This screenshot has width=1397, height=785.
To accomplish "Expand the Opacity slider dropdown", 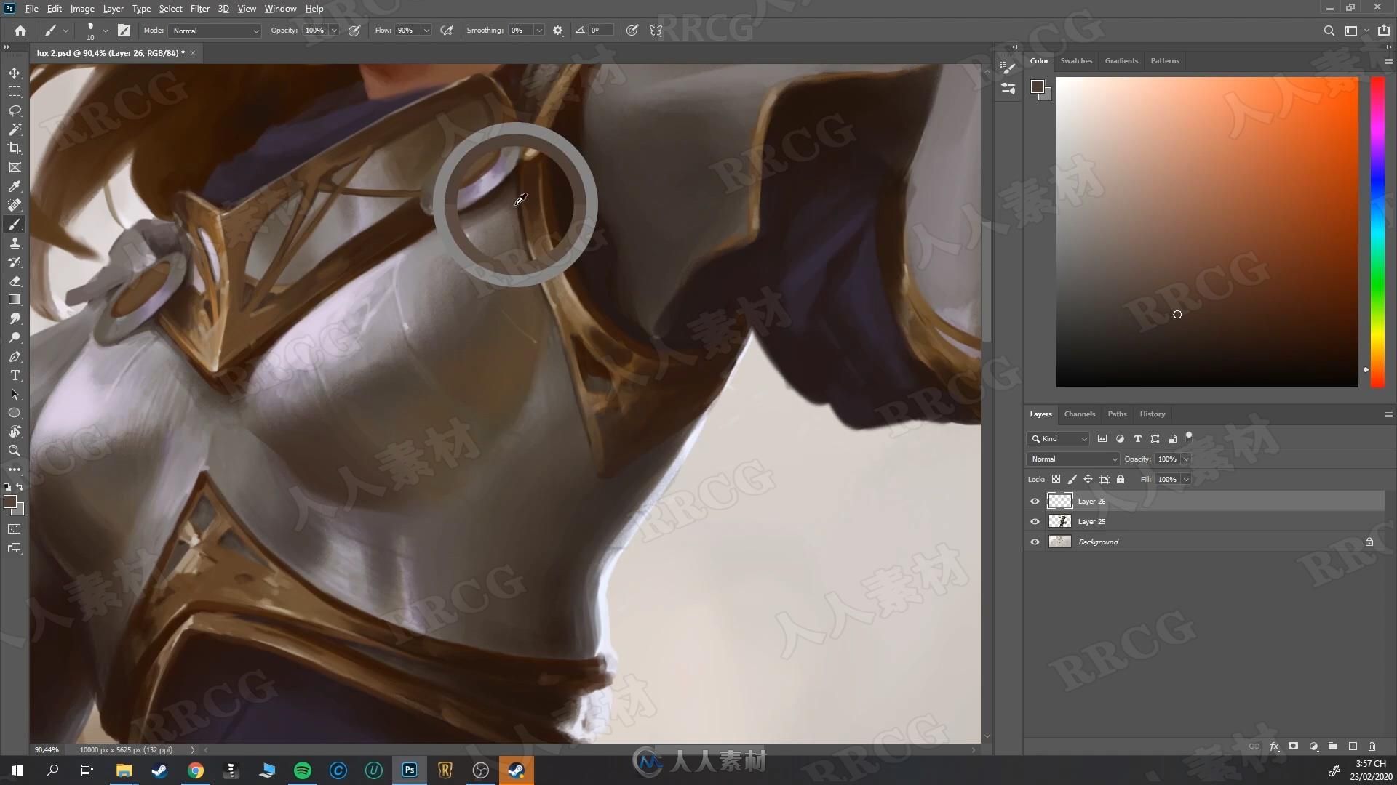I will tap(334, 31).
